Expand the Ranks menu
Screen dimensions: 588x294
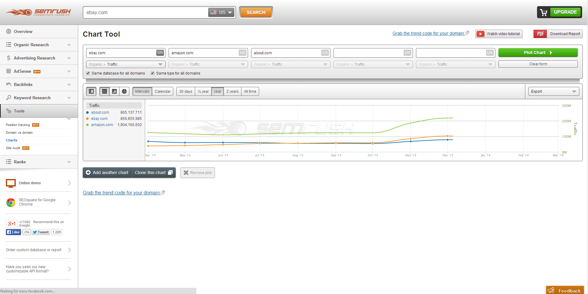69,162
